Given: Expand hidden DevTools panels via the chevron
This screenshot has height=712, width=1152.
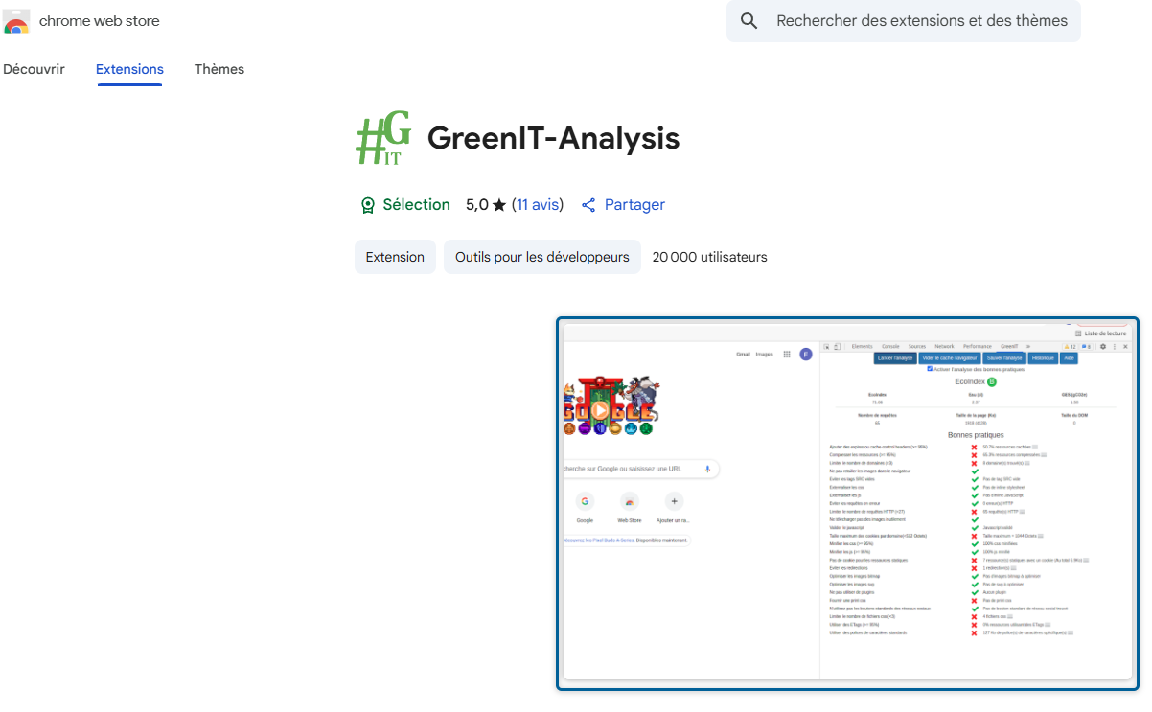Looking at the screenshot, I should pyautogui.click(x=1028, y=346).
